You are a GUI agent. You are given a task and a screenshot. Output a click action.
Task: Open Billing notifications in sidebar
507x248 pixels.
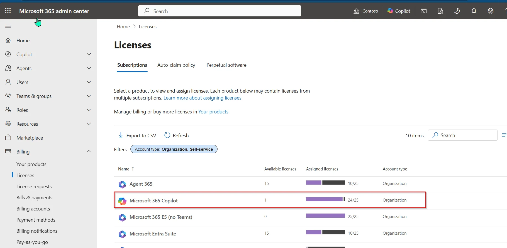click(x=37, y=231)
